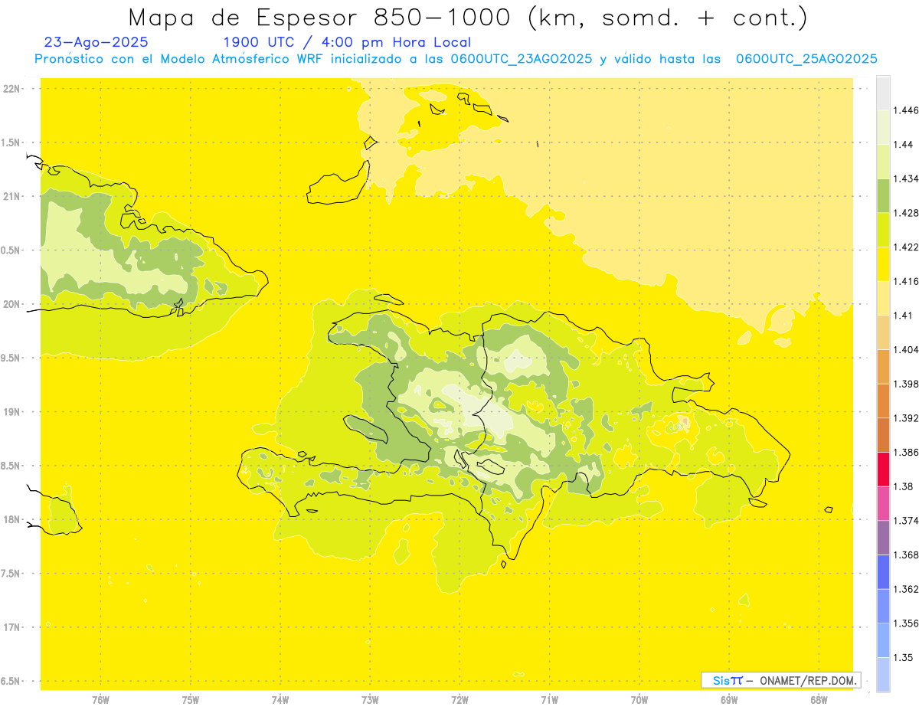Screen dimensions: 919x710
Task: Click the colorbar value "1.434"
Action: (906, 178)
